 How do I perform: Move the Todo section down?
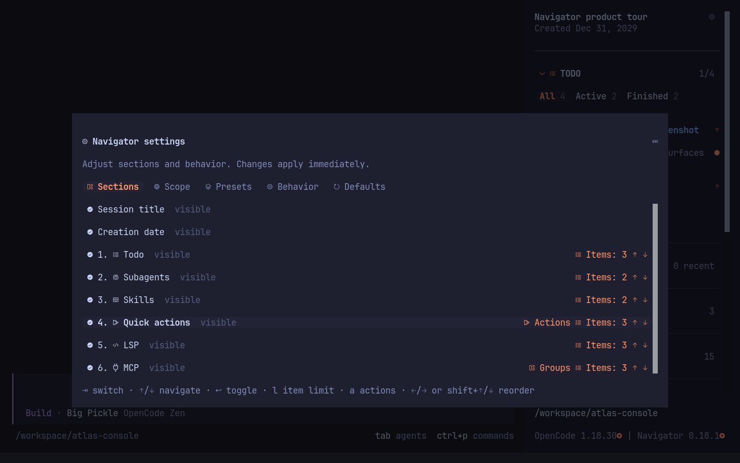tap(645, 255)
